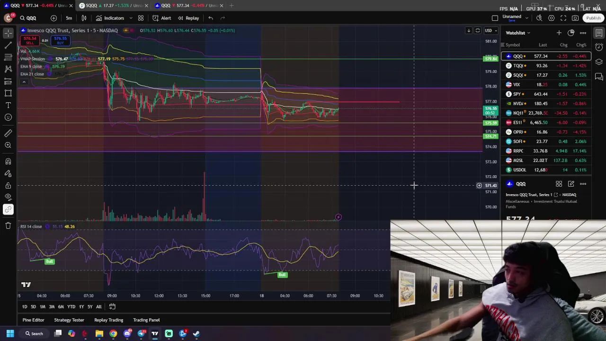Image resolution: width=606 pixels, height=341 pixels.
Task: Open the layout setup selector
Action: pos(495,18)
